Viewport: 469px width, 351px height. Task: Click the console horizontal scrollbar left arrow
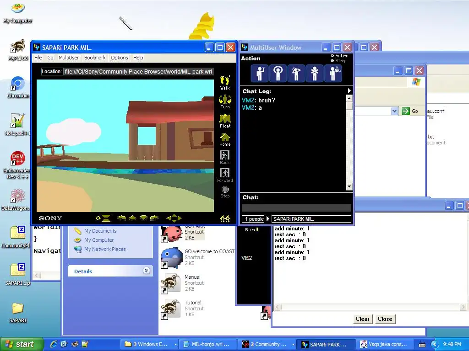[277, 307]
